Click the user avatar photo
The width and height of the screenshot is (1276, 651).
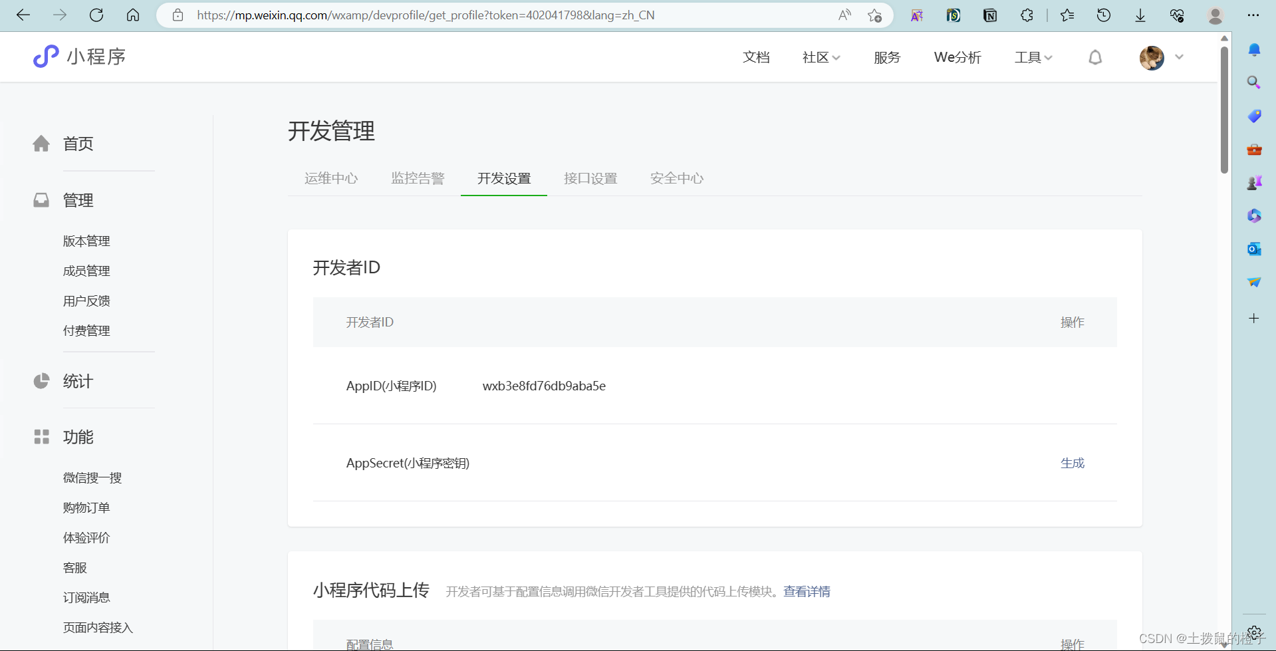1152,57
